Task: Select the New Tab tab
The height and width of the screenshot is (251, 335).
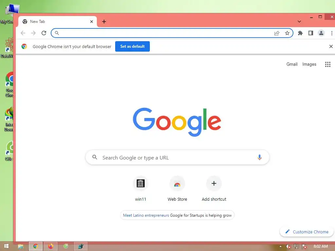Action: pyautogui.click(x=58, y=22)
